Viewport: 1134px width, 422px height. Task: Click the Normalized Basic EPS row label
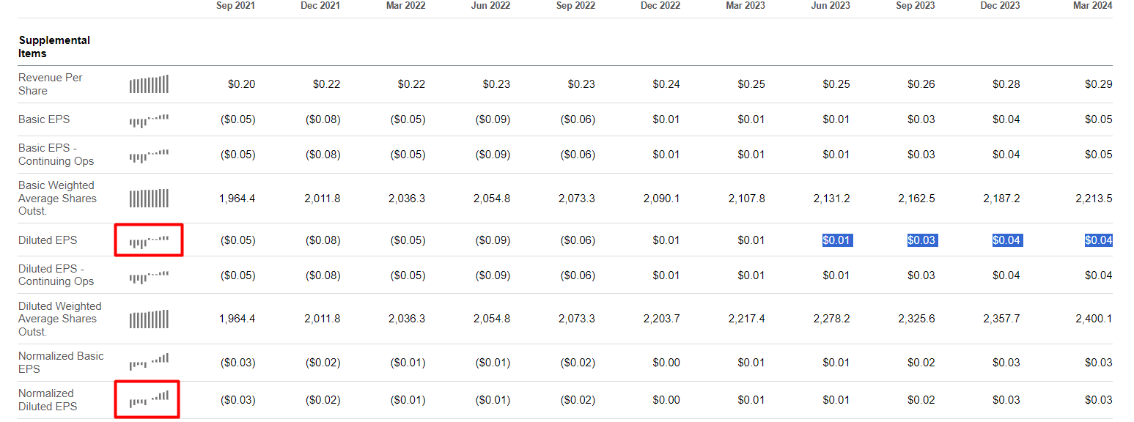61,362
